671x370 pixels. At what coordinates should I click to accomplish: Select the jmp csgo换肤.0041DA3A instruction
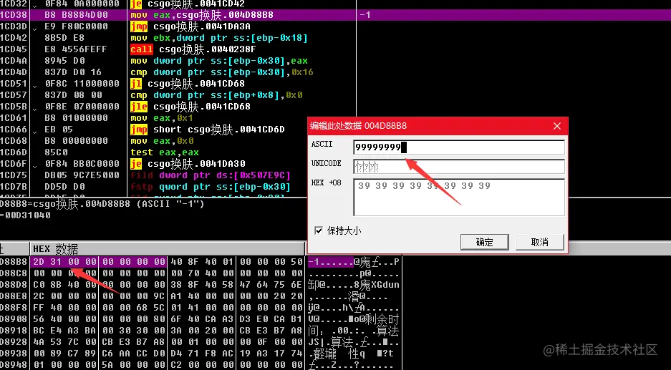click(190, 26)
